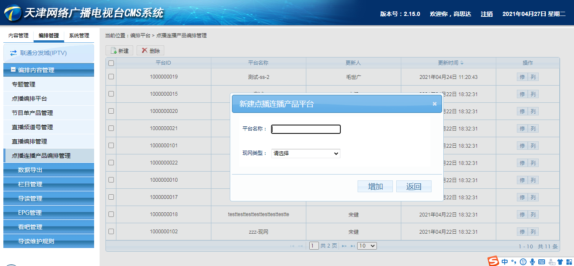Switch to the 编排管理 tab
The width and height of the screenshot is (574, 266).
(49, 36)
